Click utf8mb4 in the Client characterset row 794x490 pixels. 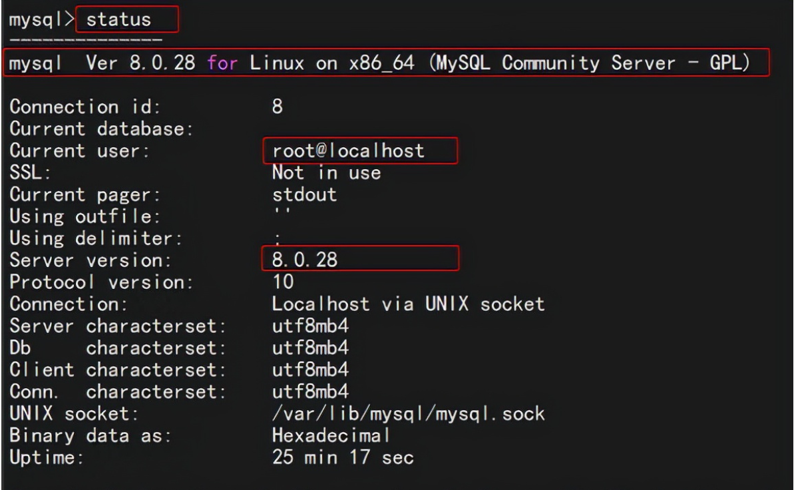310,370
